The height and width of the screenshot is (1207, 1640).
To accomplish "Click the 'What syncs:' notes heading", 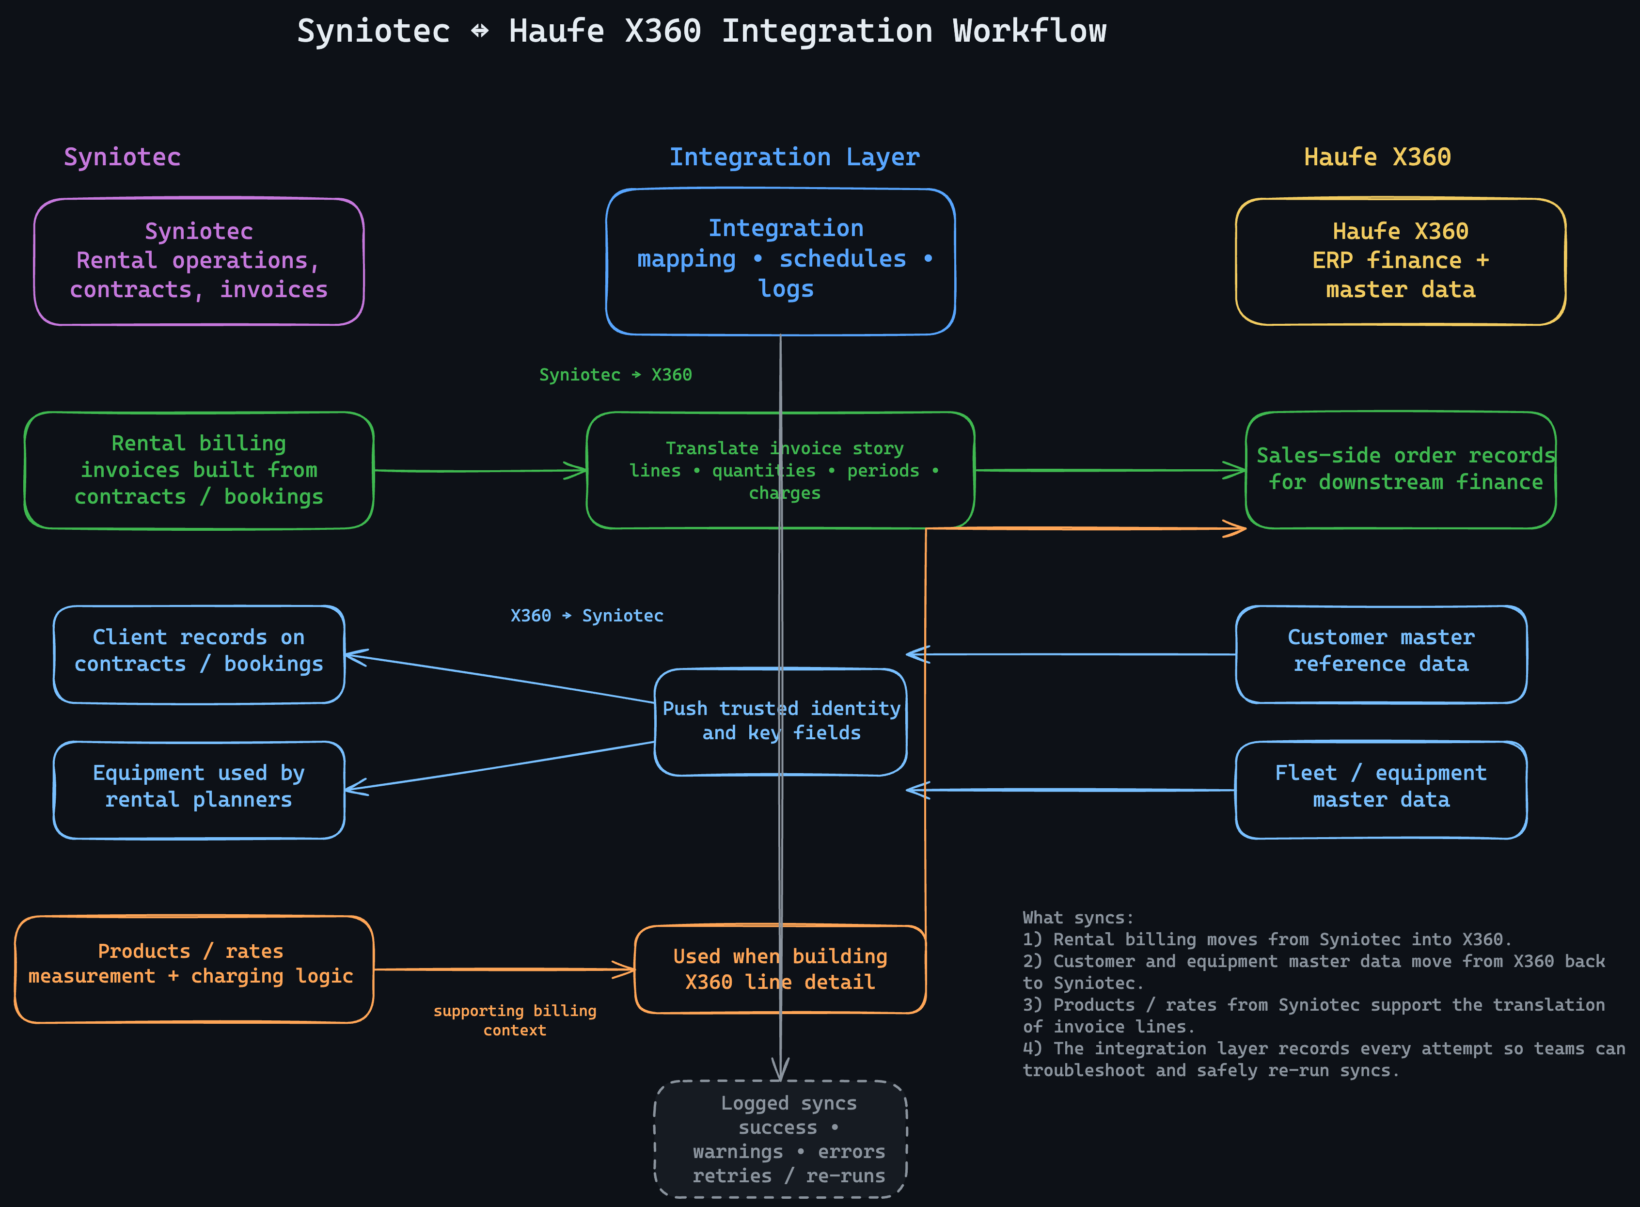I will point(1077,918).
